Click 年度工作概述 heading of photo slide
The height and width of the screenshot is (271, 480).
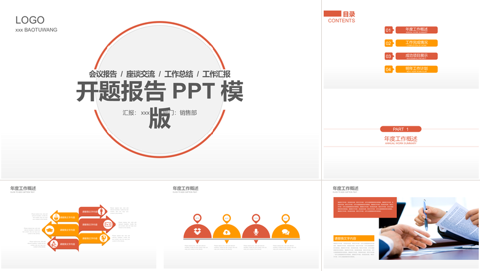click(x=346, y=188)
